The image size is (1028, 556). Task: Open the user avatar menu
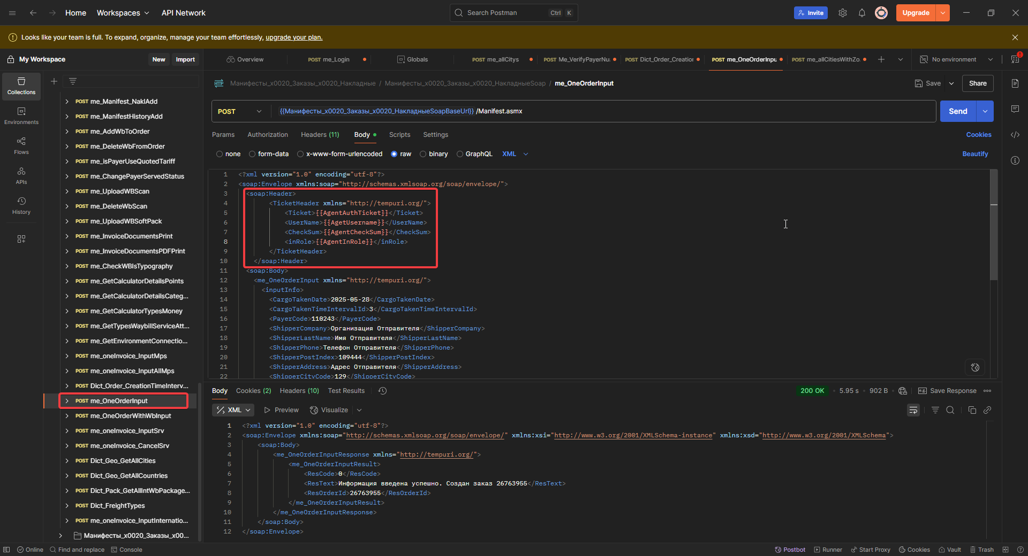(x=881, y=13)
